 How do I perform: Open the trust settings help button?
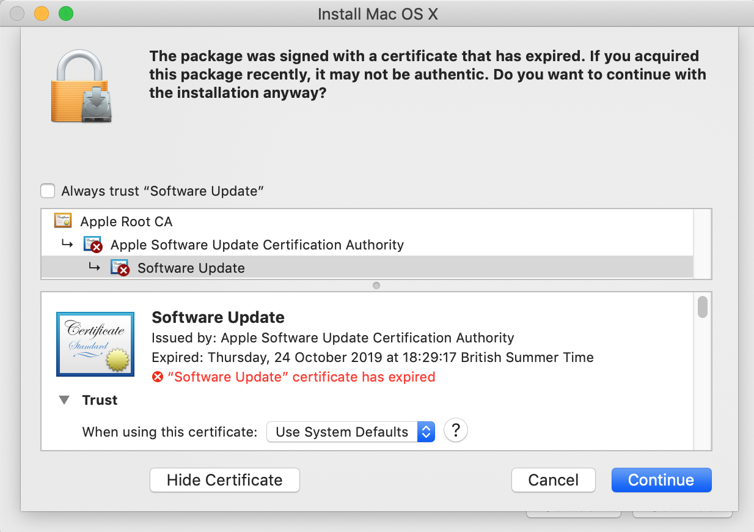[x=455, y=431]
